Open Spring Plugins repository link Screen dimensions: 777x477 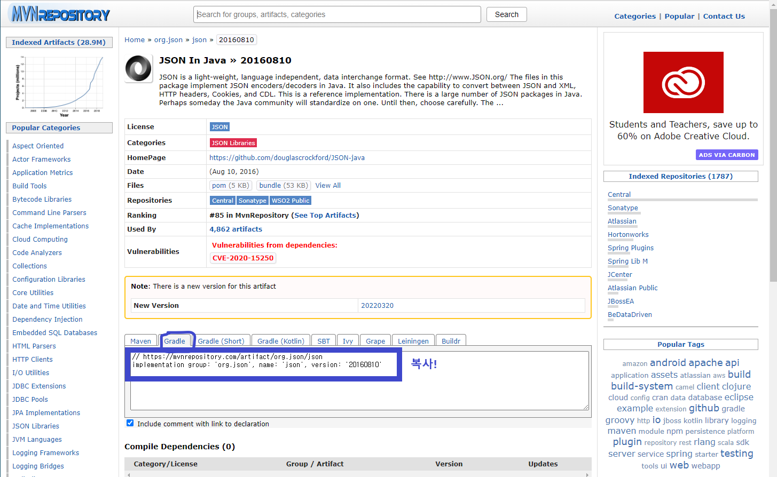(631, 248)
